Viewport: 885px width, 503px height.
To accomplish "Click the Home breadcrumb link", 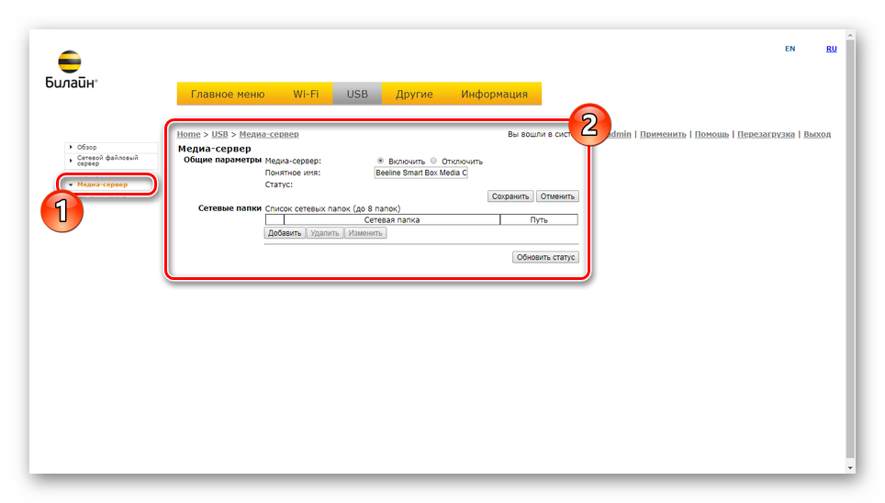I will point(188,134).
